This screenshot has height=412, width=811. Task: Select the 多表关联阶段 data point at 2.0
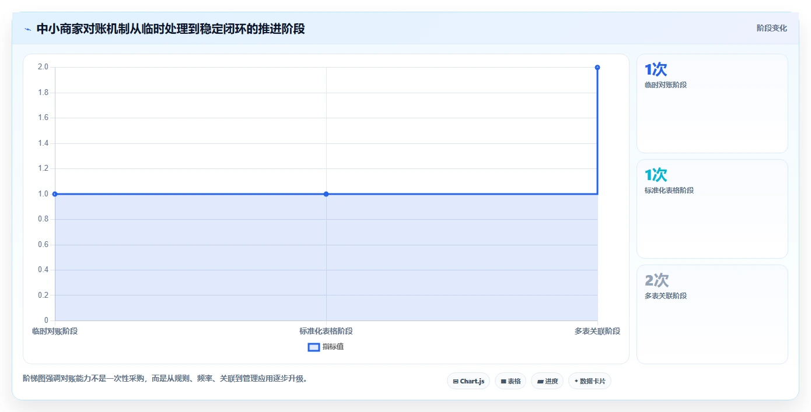tap(597, 68)
